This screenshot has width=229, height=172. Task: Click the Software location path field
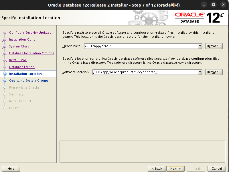pyautogui.click(x=145, y=72)
